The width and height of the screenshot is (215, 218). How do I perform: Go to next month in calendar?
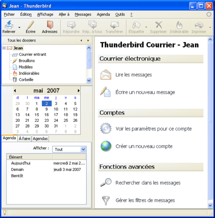tap(79, 91)
